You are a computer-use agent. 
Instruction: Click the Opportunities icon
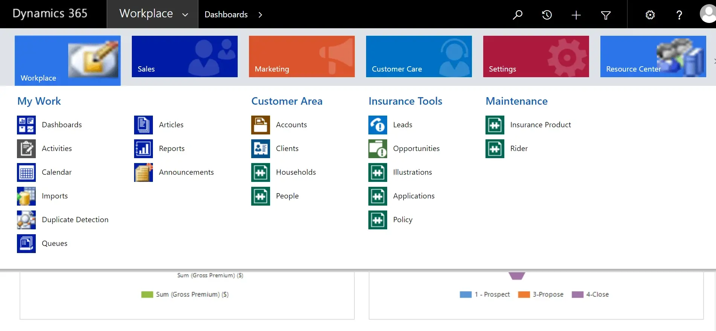click(378, 149)
